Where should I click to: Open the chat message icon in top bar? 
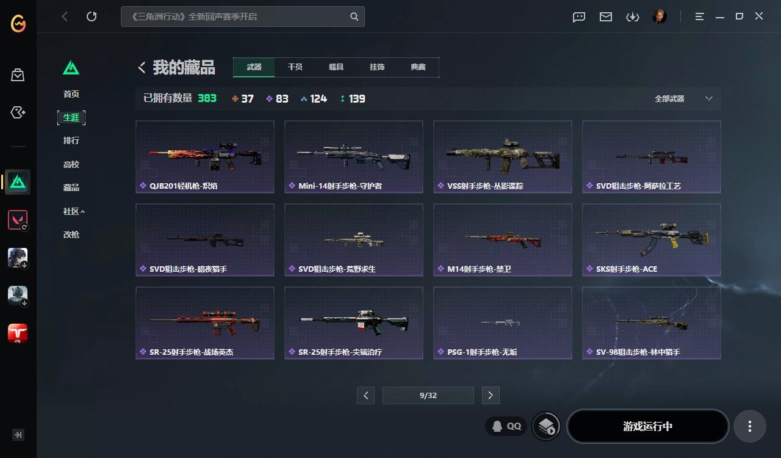coord(579,17)
